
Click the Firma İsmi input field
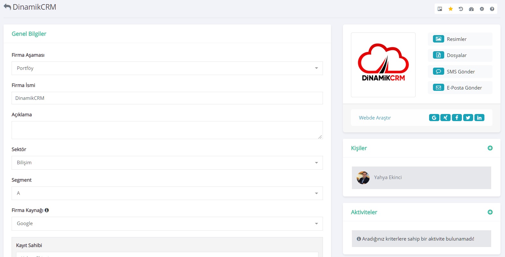pos(167,98)
